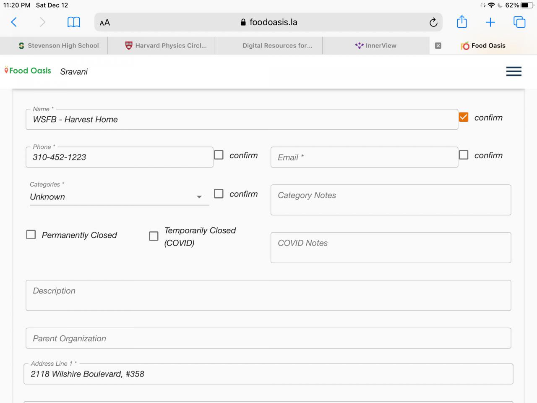The height and width of the screenshot is (403, 537).
Task: Focus the COVID Notes box
Action: point(391,248)
